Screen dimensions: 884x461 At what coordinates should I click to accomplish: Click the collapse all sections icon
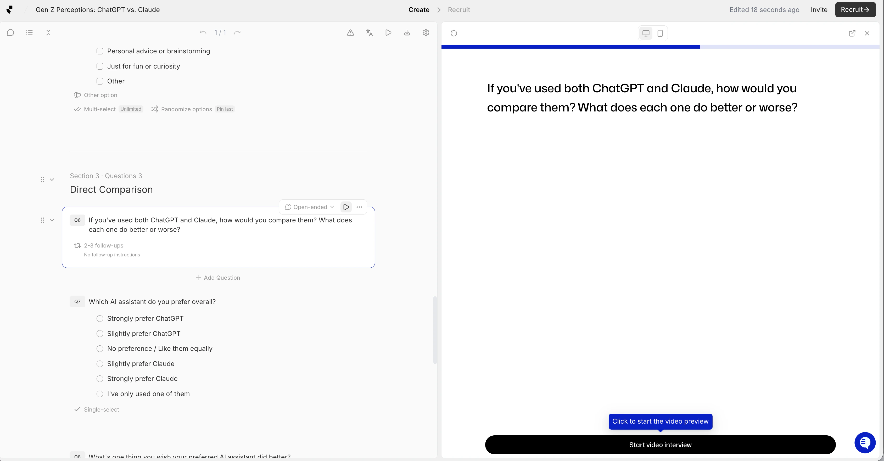[48, 33]
